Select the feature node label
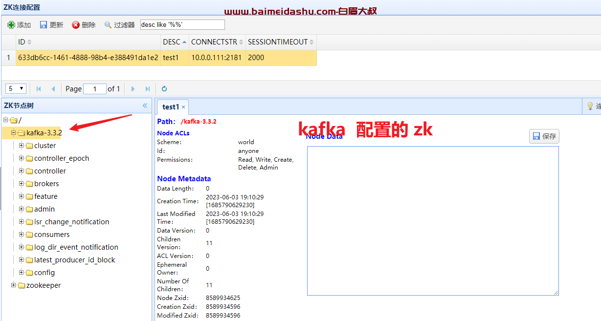The width and height of the screenshot is (601, 321). [46, 196]
